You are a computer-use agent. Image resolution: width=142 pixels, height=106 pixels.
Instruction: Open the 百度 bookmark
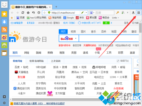coord(20,18)
